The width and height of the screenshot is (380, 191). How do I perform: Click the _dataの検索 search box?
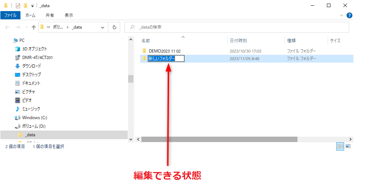coord(237,27)
